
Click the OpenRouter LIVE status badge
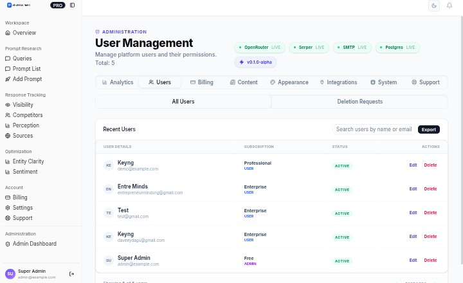260,48
